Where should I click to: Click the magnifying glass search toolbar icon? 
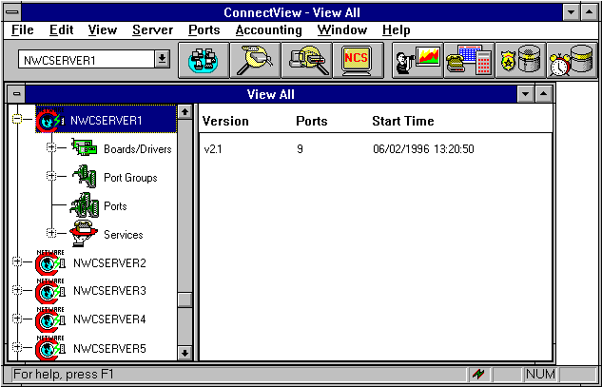tap(254, 59)
